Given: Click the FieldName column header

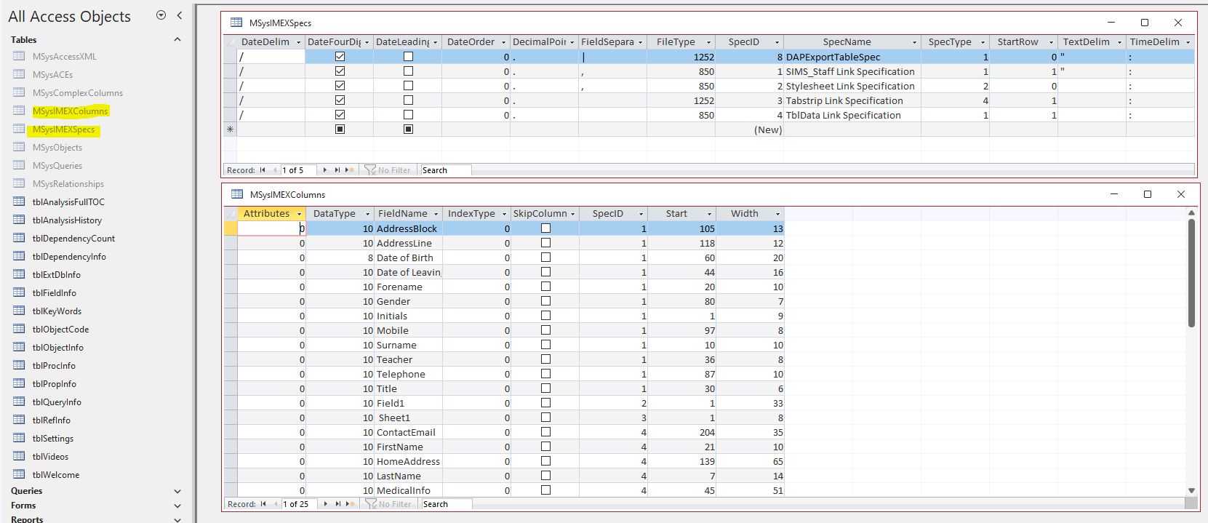Looking at the screenshot, I should [408, 214].
